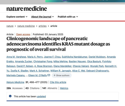The image size is (125, 106).
Task: Open the About the journal dropdown
Action: point(42,17)
